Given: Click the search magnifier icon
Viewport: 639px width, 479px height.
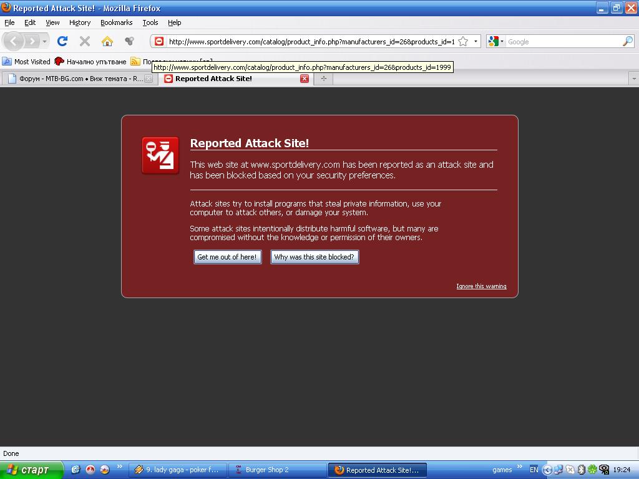Looking at the screenshot, I should [627, 42].
